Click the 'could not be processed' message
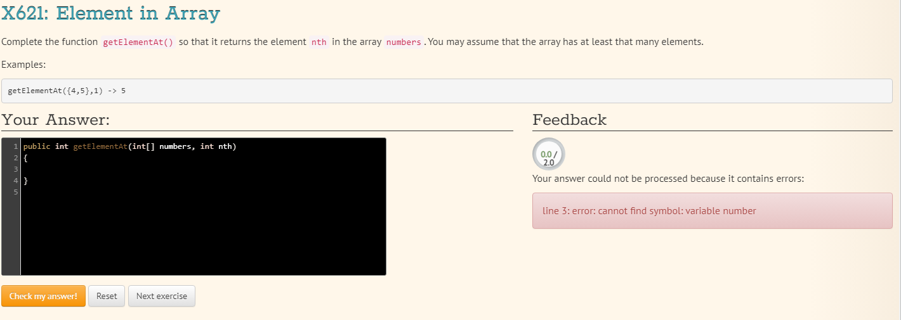 pyautogui.click(x=668, y=179)
